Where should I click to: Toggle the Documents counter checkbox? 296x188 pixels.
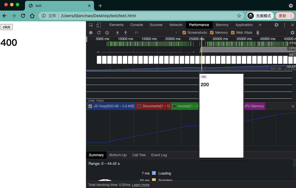pos(139,106)
